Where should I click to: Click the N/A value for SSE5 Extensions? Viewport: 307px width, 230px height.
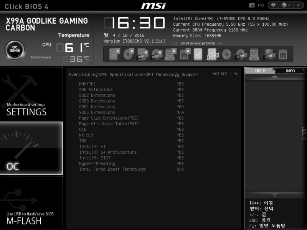coord(180,112)
